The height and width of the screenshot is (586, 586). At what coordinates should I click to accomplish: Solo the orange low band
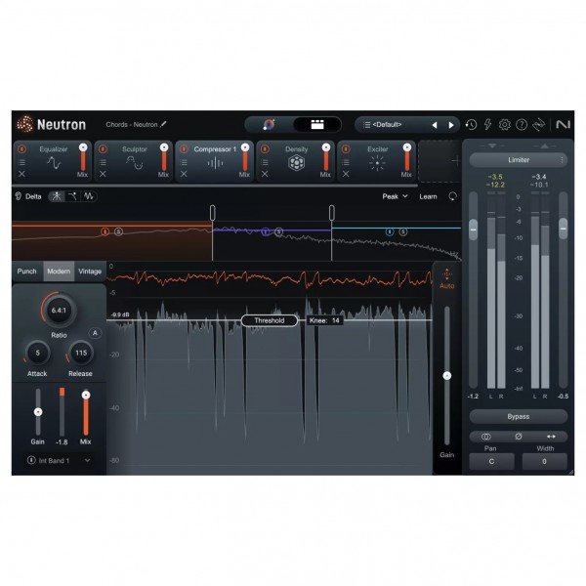coord(118,232)
